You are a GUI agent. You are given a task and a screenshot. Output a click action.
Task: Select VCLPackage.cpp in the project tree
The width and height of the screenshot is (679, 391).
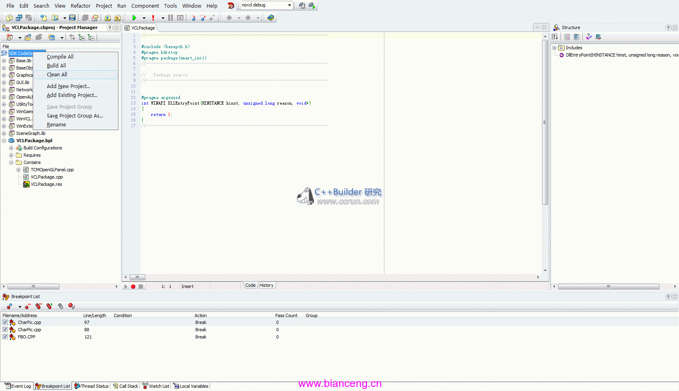(x=47, y=177)
